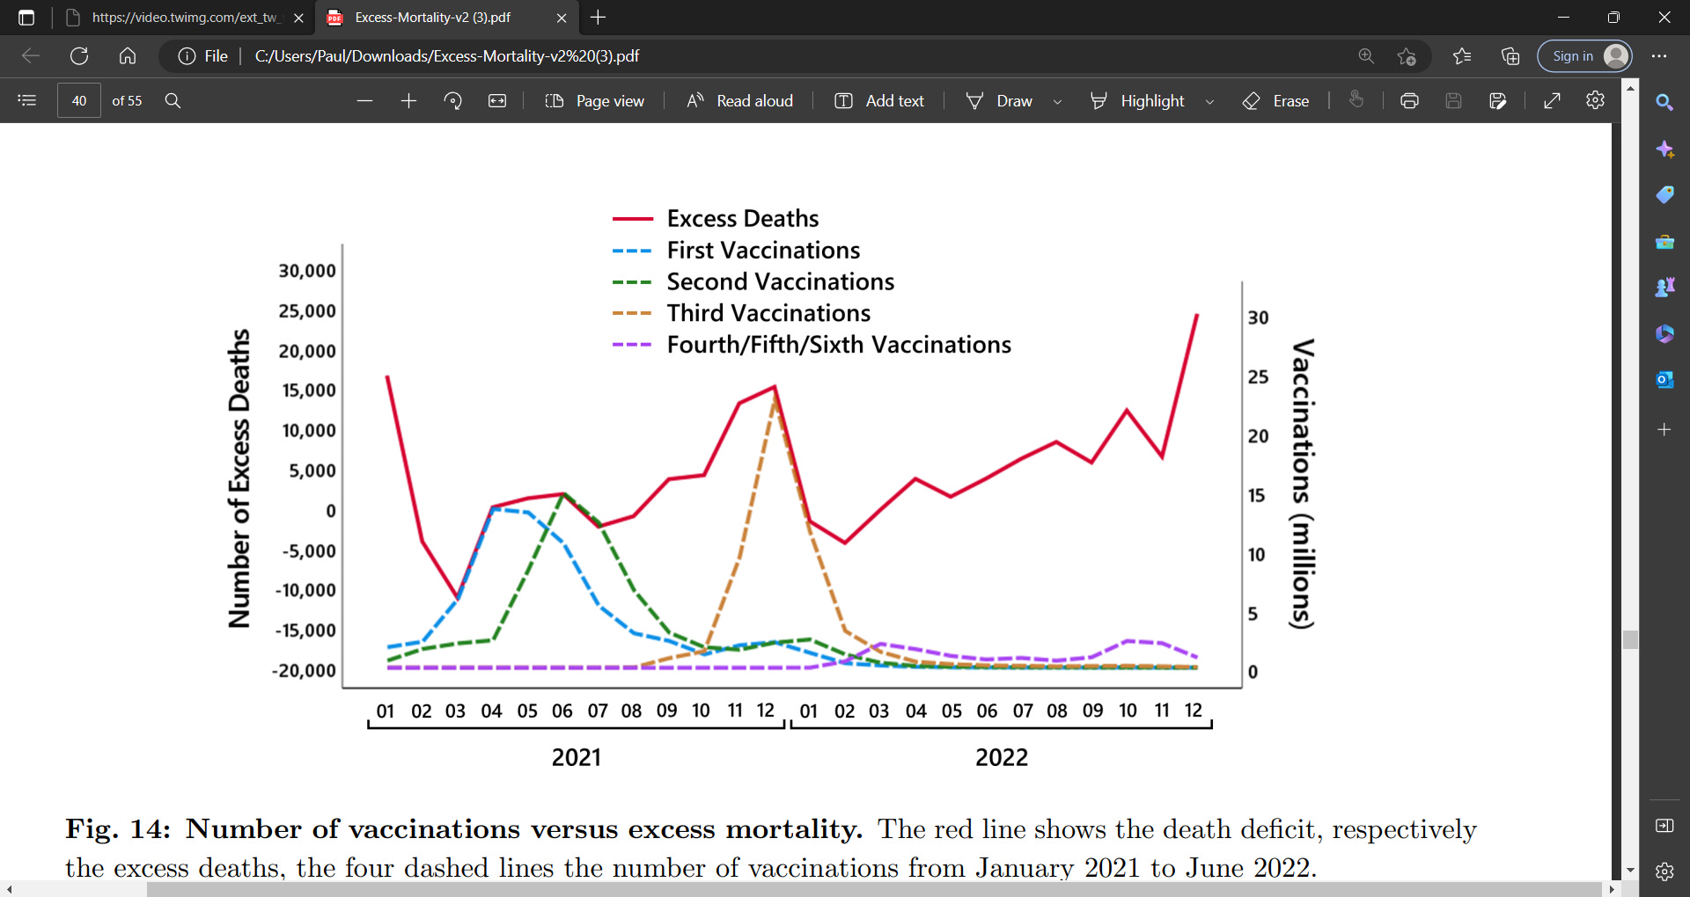Viewport: 1690px width, 897px height.
Task: Close the video.twimg.com tab
Action: click(298, 18)
